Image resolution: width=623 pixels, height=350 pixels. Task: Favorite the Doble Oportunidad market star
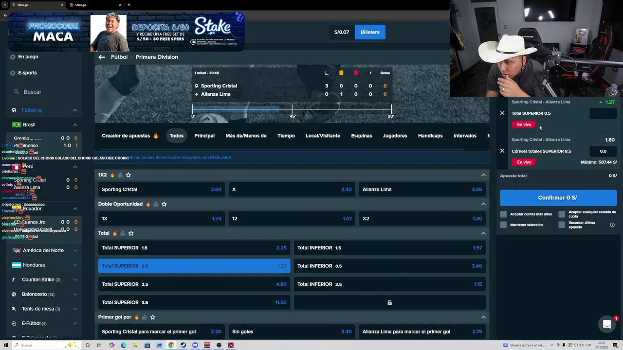click(x=164, y=204)
